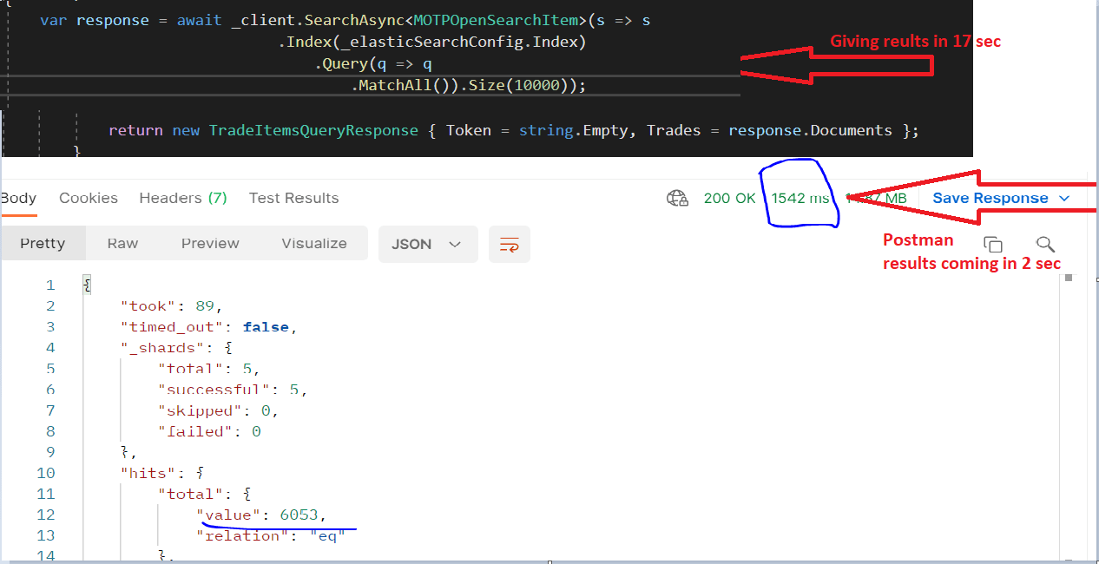Click the "skipped": 0 line
The image size is (1099, 564).
218,410
